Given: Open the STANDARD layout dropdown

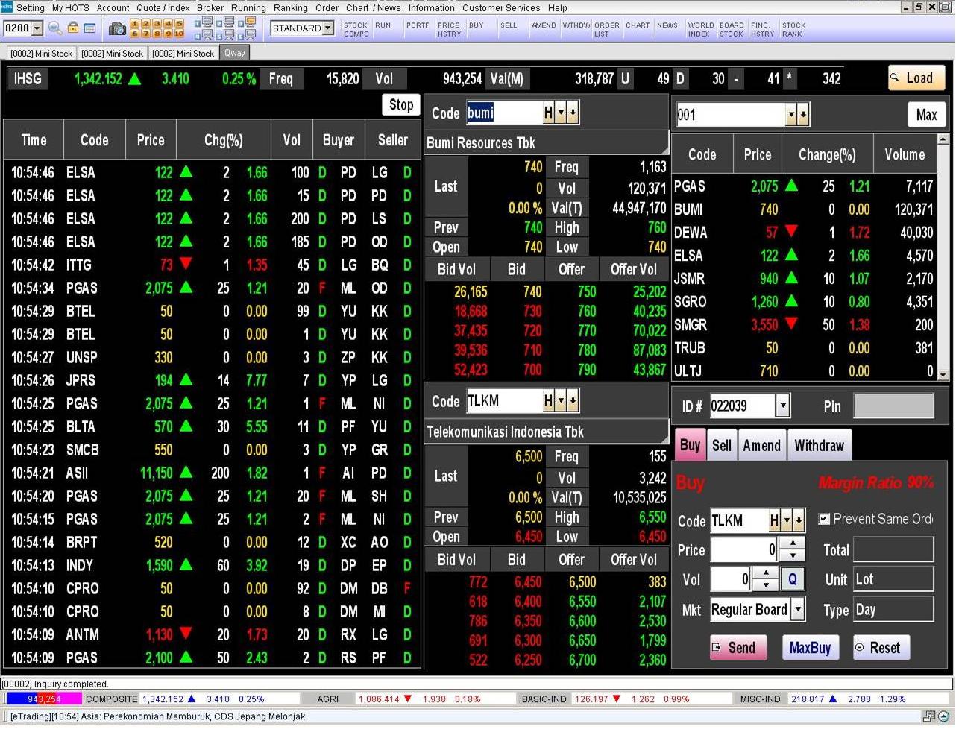Looking at the screenshot, I should [x=327, y=28].
